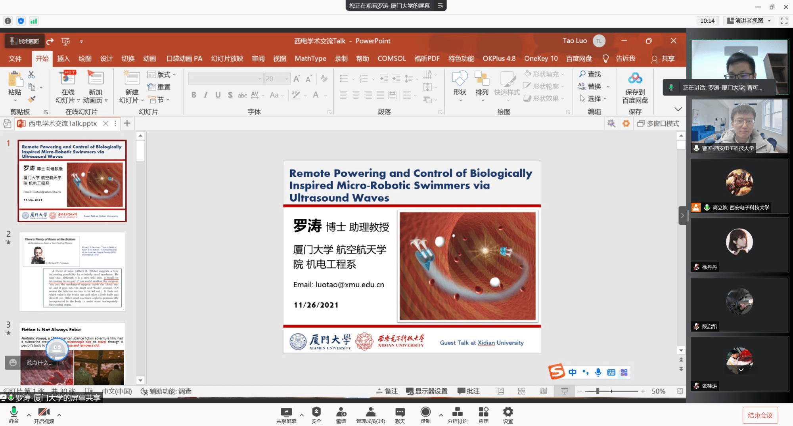Image resolution: width=793 pixels, height=426 pixels.
Task: Click the End Meeting (结束会议) button
Action: coord(760,415)
